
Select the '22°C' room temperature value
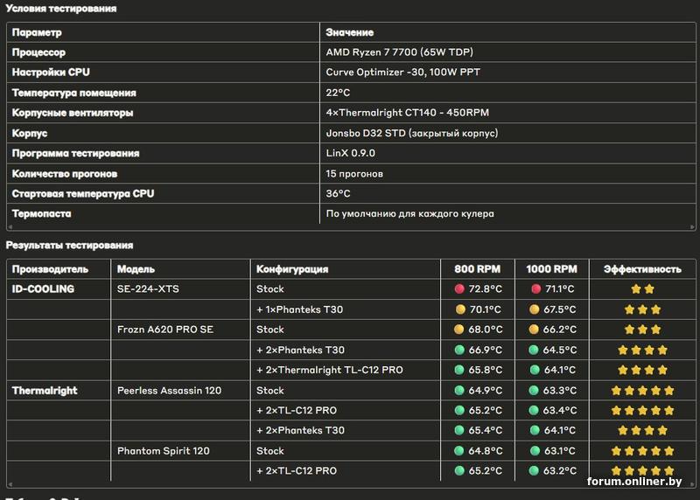[x=338, y=93]
